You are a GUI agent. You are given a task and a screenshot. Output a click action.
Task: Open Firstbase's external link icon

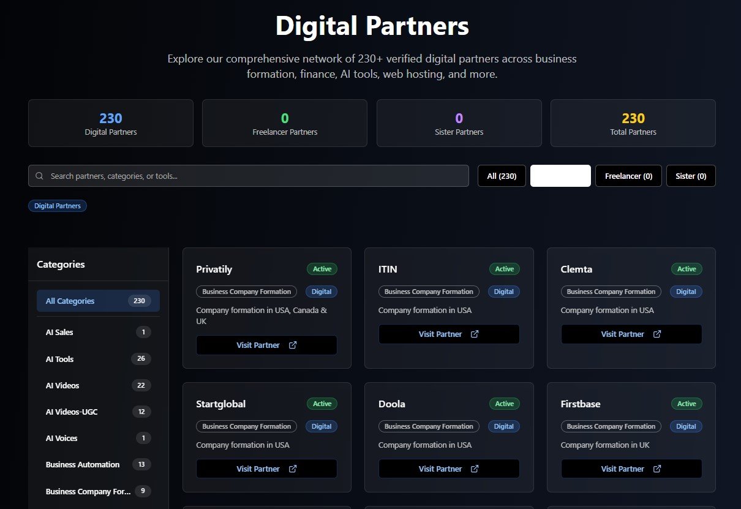657,469
